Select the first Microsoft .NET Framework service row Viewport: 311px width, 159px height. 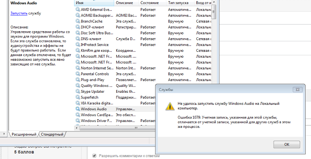click(x=143, y=56)
